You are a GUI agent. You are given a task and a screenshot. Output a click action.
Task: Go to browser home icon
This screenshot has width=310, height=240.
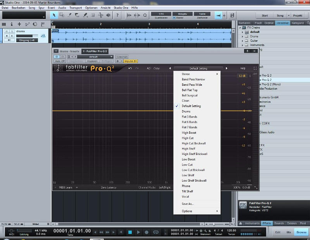(240, 223)
